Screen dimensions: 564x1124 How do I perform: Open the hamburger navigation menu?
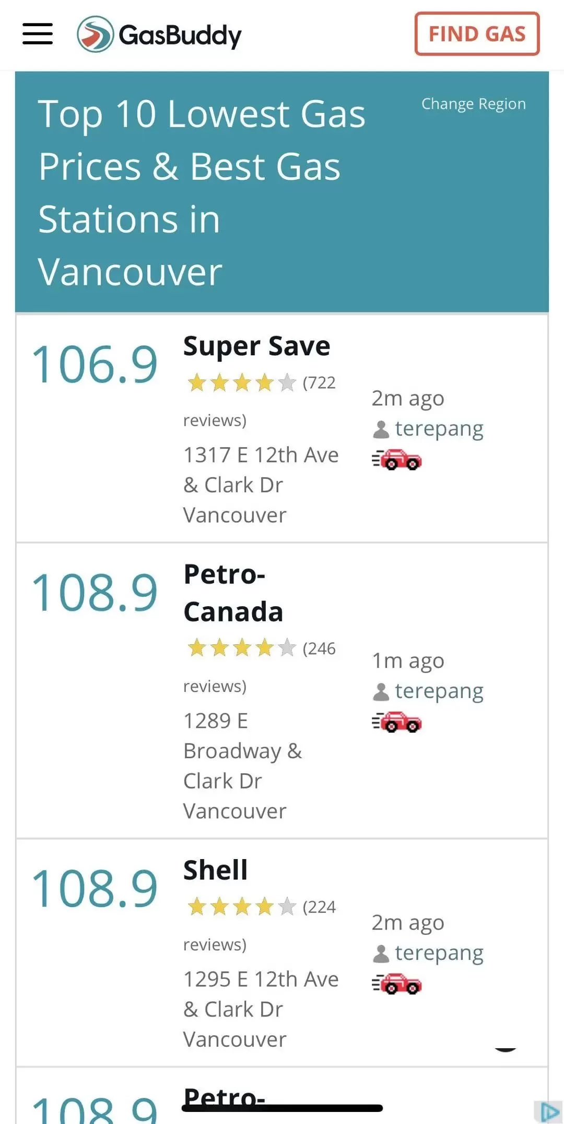38,34
